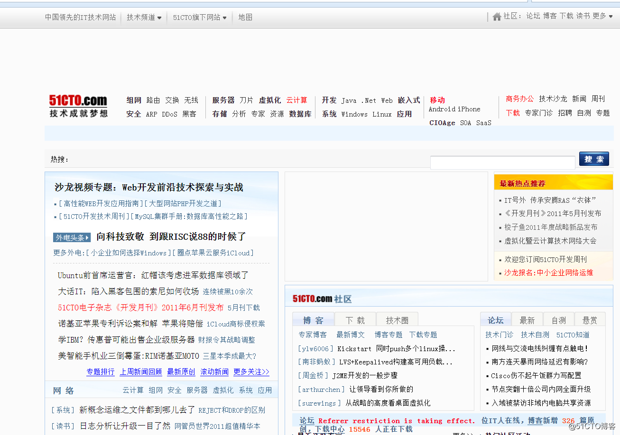Click 5月刊下载 link
The width and height of the screenshot is (620, 435).
pos(244,308)
